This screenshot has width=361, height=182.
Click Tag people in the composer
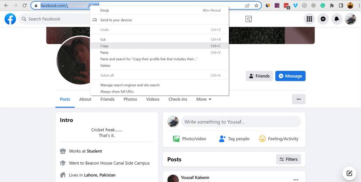coord(234,139)
